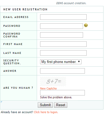Click the blue corner triangle near Submit row
This screenshot has width=104, height=116.
click(x=1, y=102)
